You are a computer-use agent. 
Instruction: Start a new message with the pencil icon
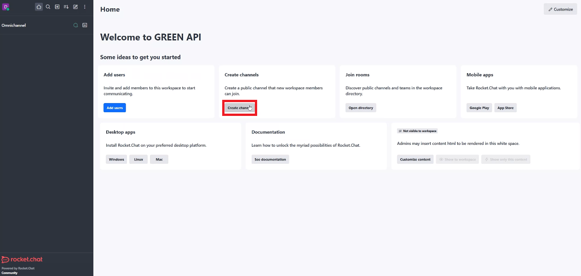75,7
